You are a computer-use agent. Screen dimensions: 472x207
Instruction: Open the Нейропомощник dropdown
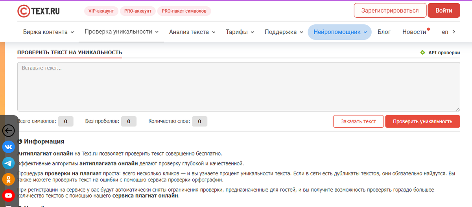340,32
